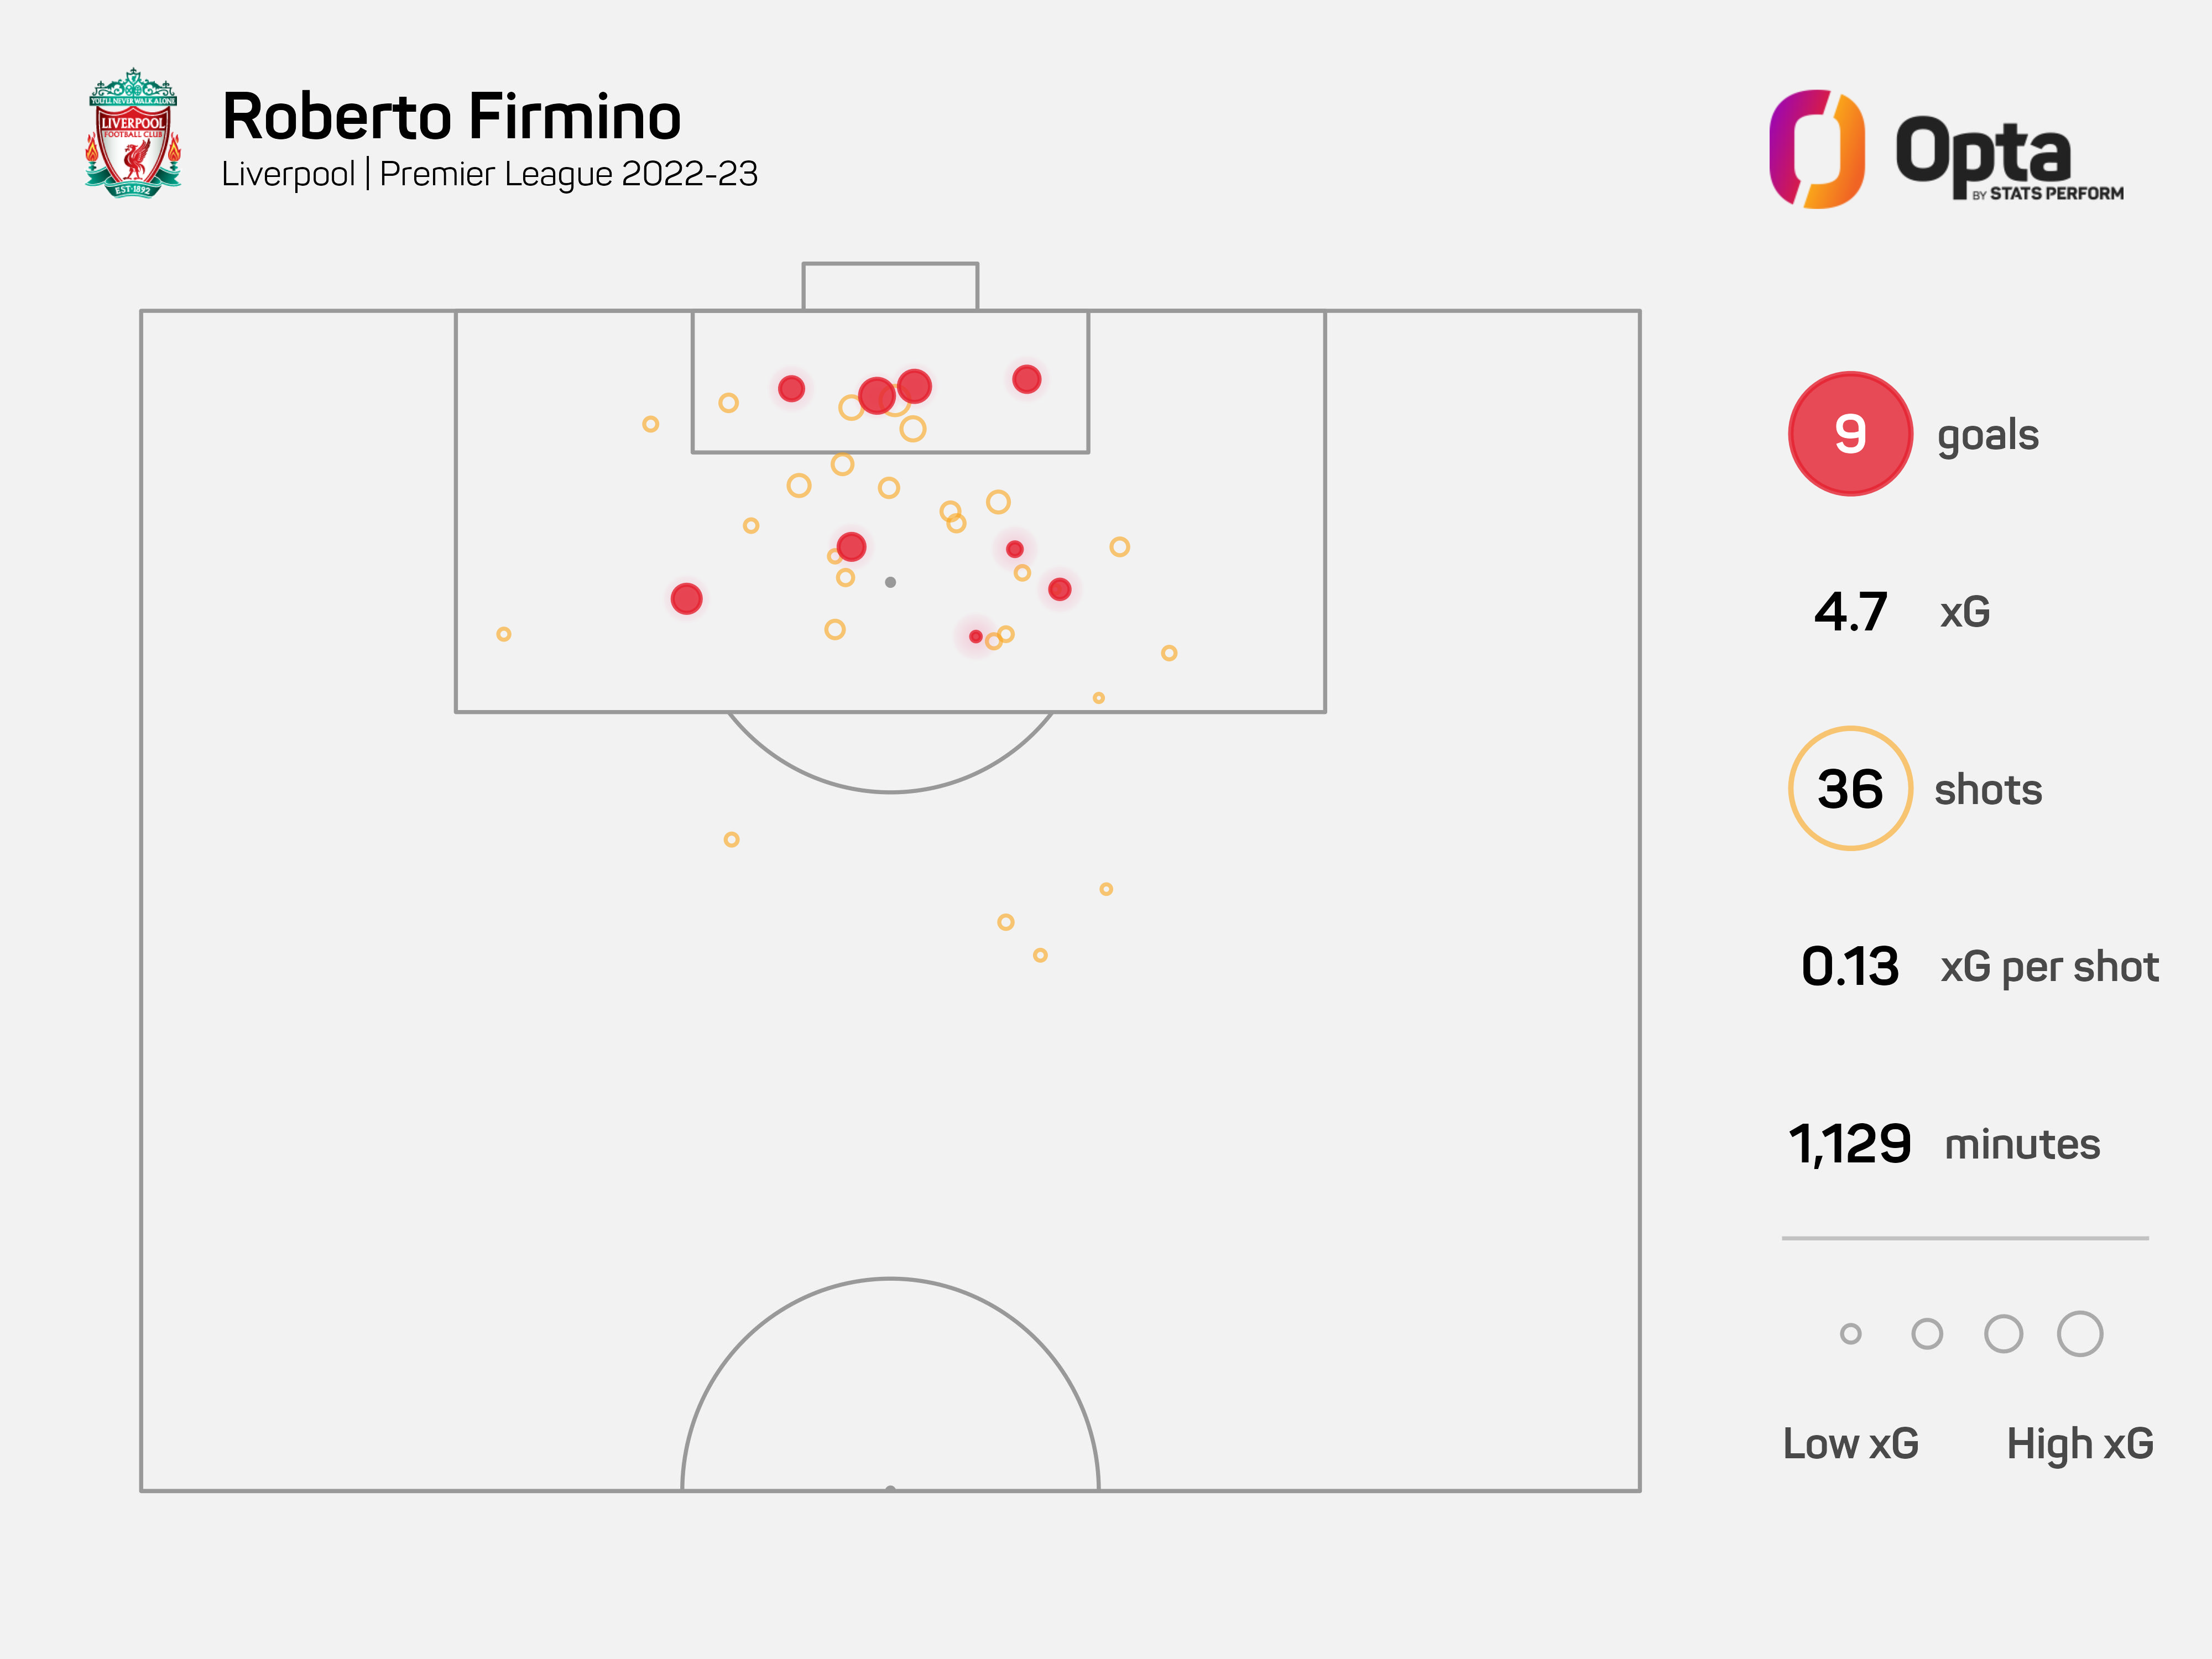Click the grey penalty spot marker

pyautogui.click(x=890, y=582)
